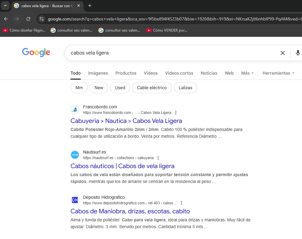Open three-dot menu for Francobordo result

pyautogui.click(x=176, y=113)
